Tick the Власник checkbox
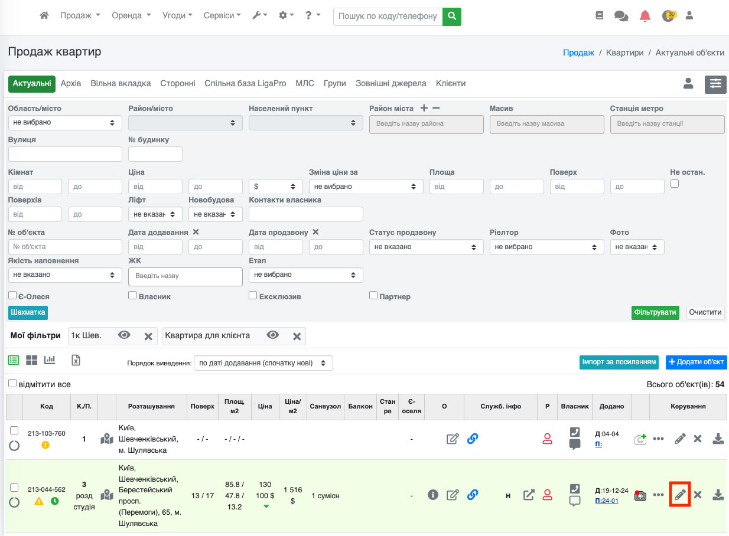 pos(132,295)
